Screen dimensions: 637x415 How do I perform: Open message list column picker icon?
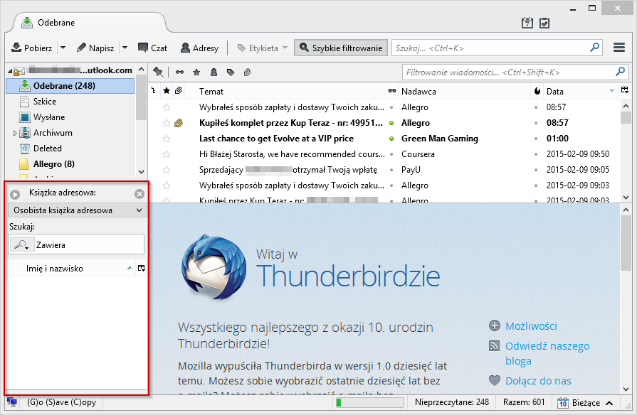click(625, 91)
